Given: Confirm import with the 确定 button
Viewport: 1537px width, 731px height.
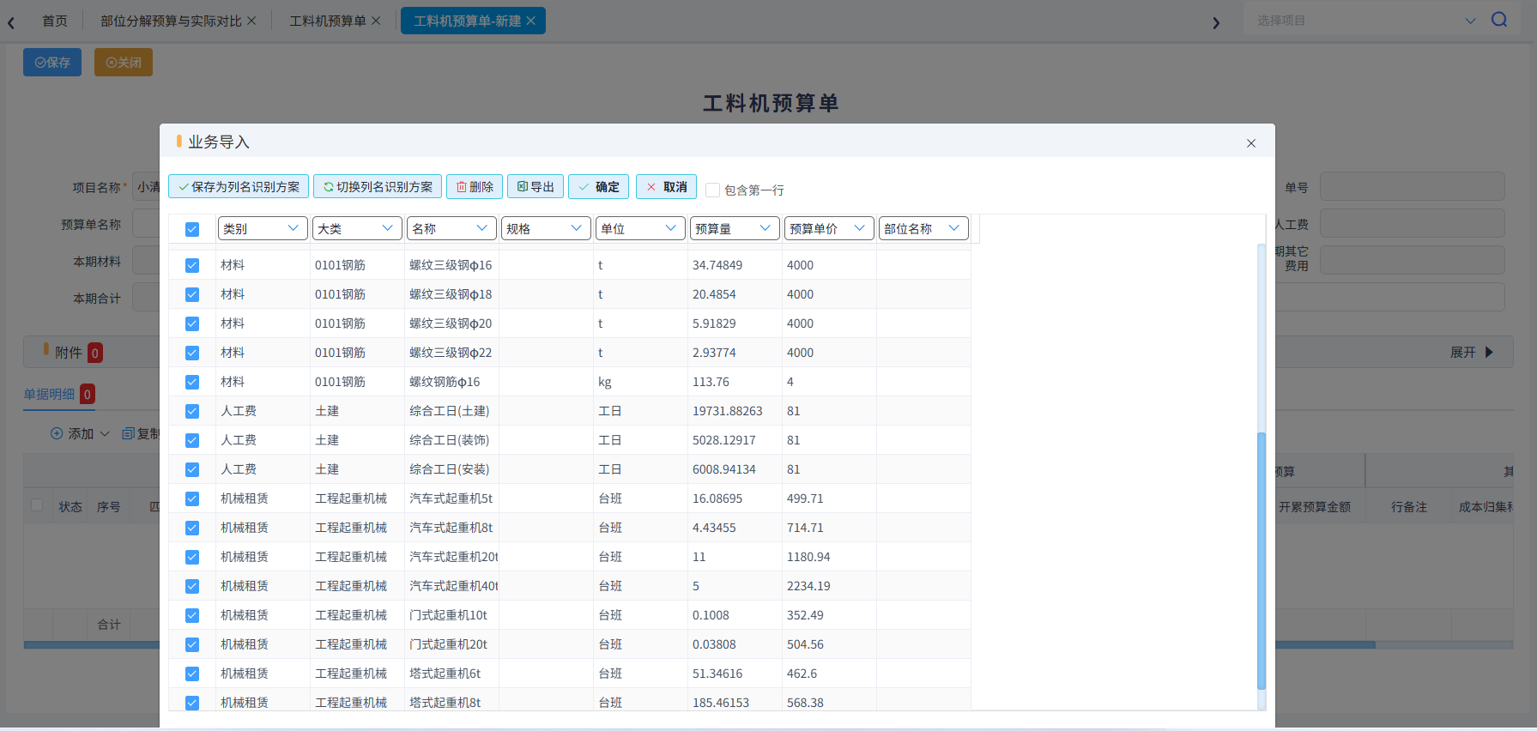Looking at the screenshot, I should click(x=599, y=187).
